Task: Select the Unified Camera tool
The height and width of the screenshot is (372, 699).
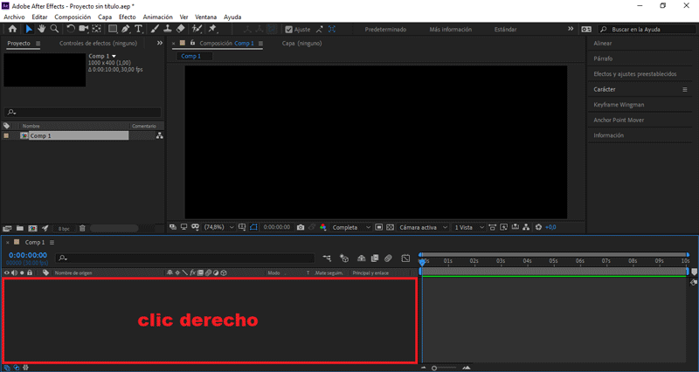Action: point(83,29)
